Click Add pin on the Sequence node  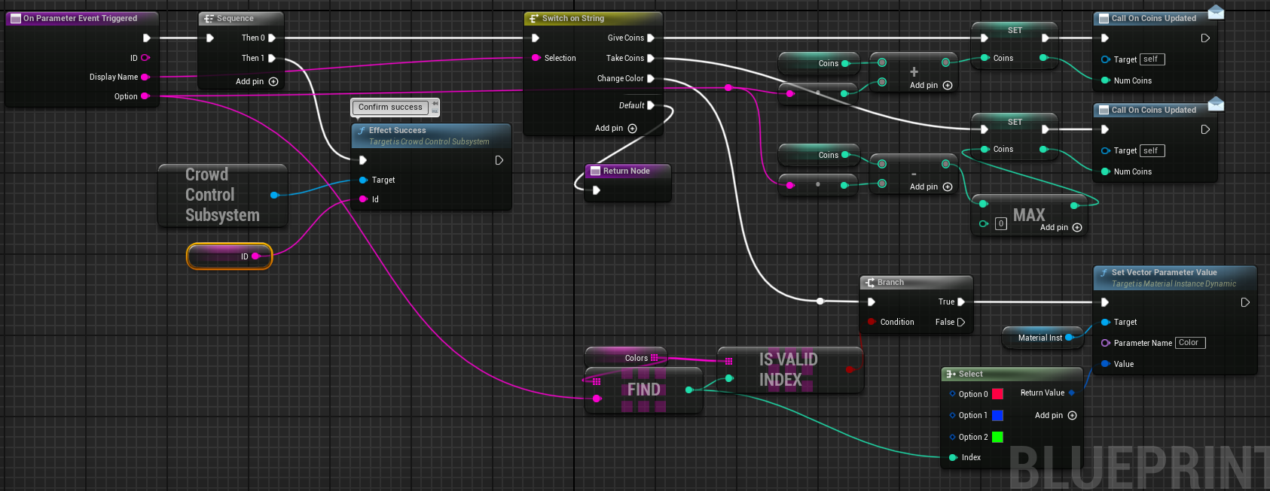pos(273,81)
